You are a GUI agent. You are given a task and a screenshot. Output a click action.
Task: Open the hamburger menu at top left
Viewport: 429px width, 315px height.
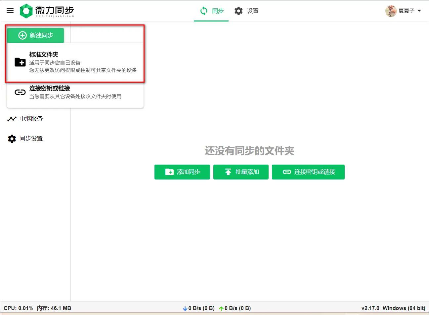tap(10, 11)
